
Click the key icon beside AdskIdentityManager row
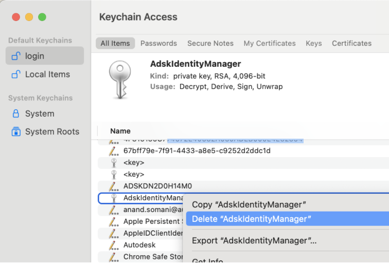[x=114, y=198]
